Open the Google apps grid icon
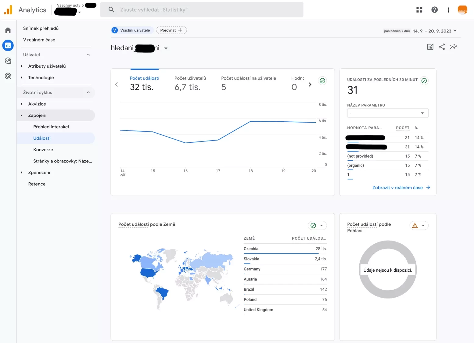The height and width of the screenshot is (343, 474). pos(419,10)
